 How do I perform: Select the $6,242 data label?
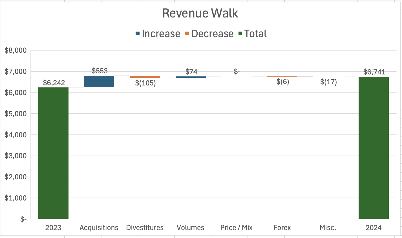point(53,83)
